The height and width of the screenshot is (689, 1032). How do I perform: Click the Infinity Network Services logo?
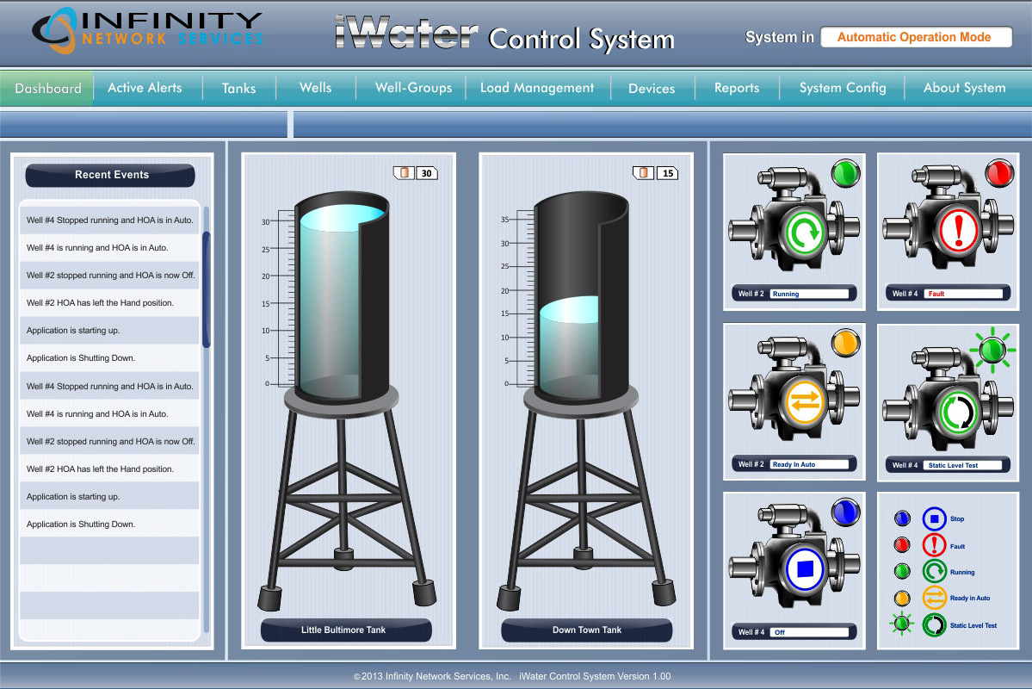click(147, 30)
